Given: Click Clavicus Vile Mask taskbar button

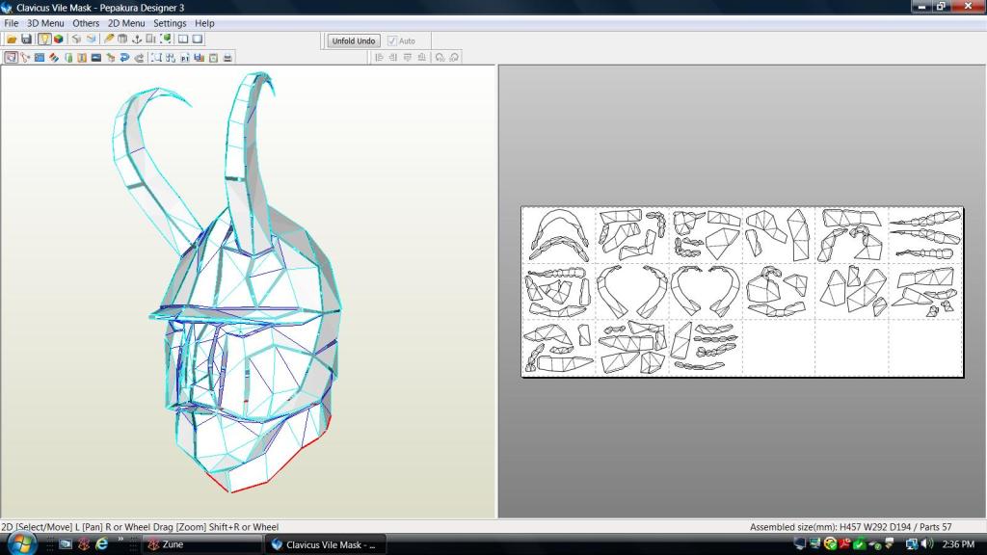Looking at the screenshot, I should click(x=326, y=544).
